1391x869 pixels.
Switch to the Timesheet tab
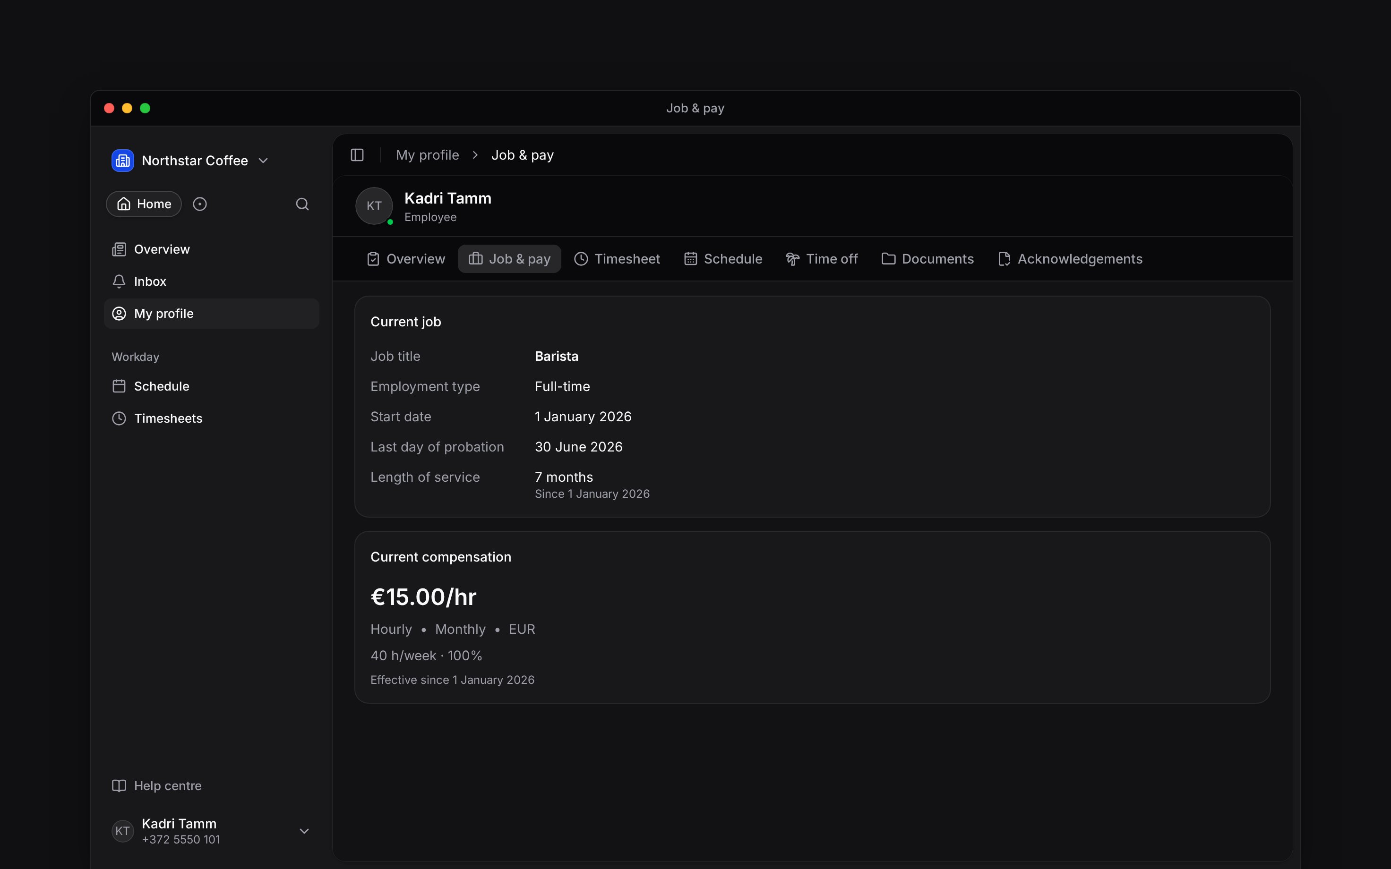click(617, 259)
